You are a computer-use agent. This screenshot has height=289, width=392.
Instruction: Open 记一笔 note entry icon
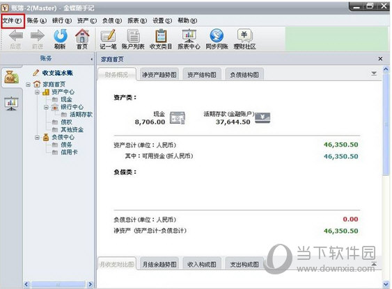tap(108, 35)
